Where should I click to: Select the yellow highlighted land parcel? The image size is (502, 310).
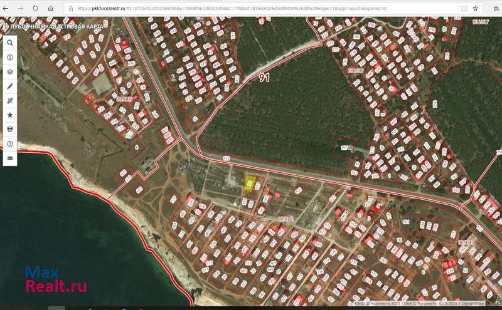pos(250,185)
